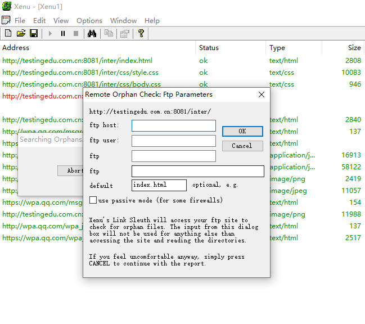
Task: Click size value 16913
Action: click(x=351, y=155)
